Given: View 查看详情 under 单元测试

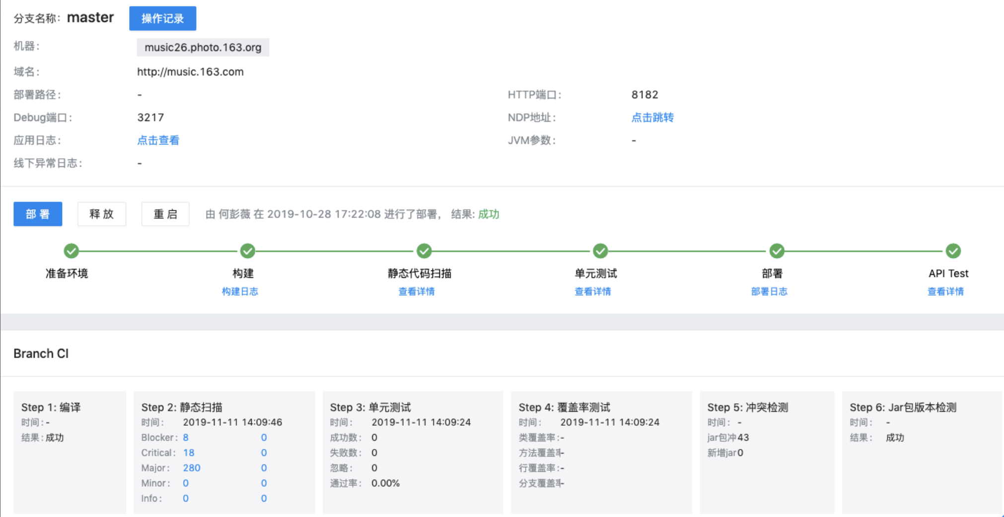Looking at the screenshot, I should (x=592, y=291).
